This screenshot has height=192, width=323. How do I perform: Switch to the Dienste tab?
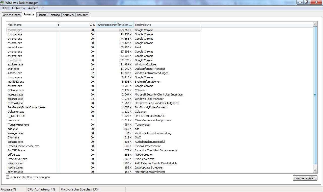pyautogui.click(x=42, y=15)
